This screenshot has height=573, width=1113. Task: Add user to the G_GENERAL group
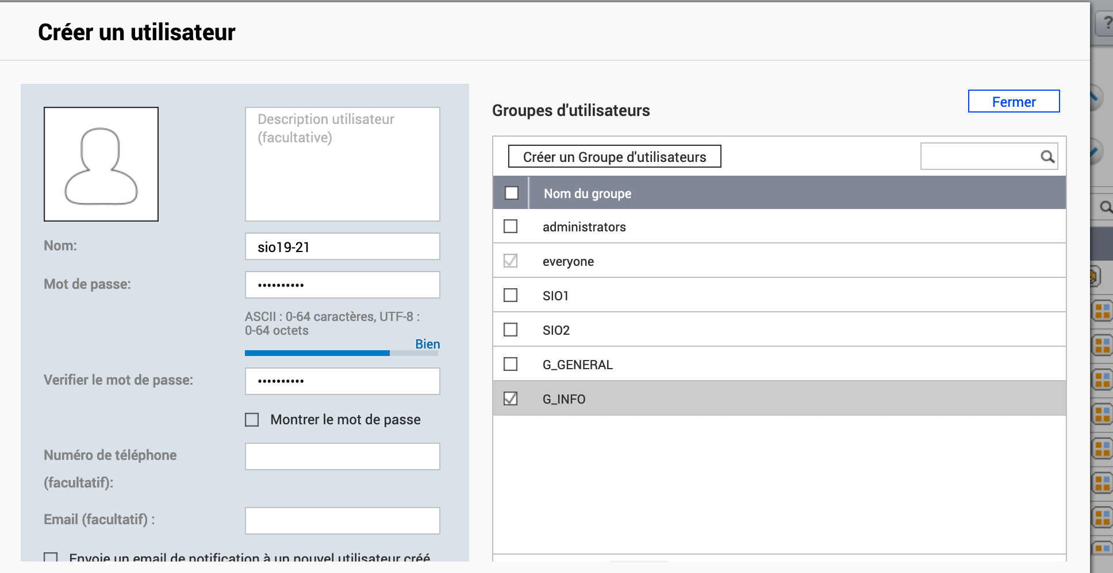pyautogui.click(x=511, y=364)
